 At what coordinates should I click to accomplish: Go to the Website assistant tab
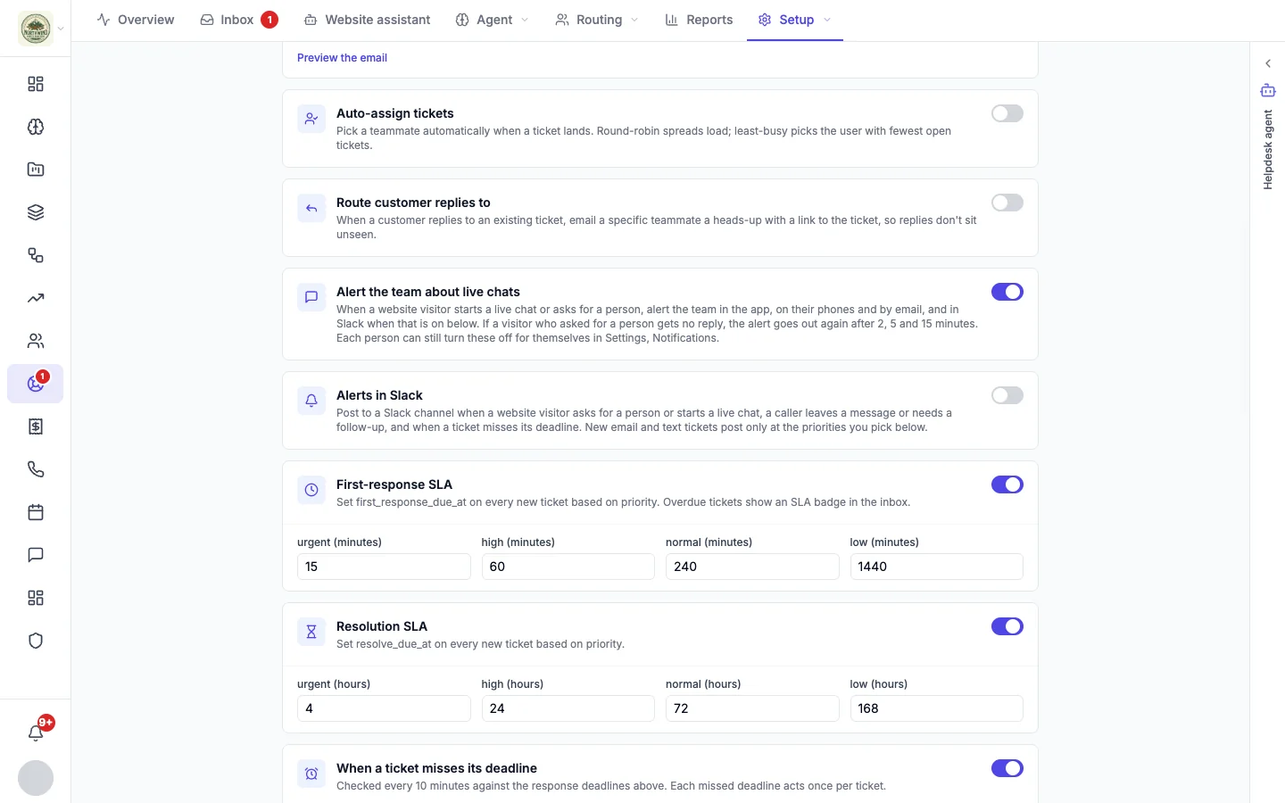coord(367,20)
